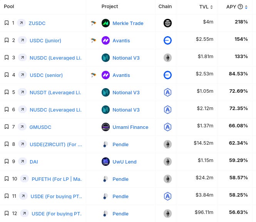
Task: Bookmark the DAI pool
Action: 7,161
